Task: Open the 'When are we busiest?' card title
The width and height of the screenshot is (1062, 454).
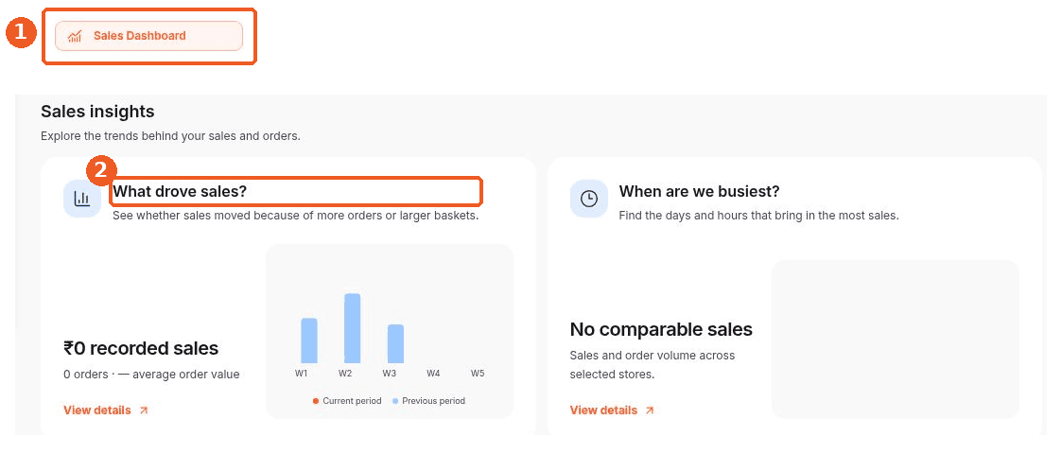Action: point(700,192)
